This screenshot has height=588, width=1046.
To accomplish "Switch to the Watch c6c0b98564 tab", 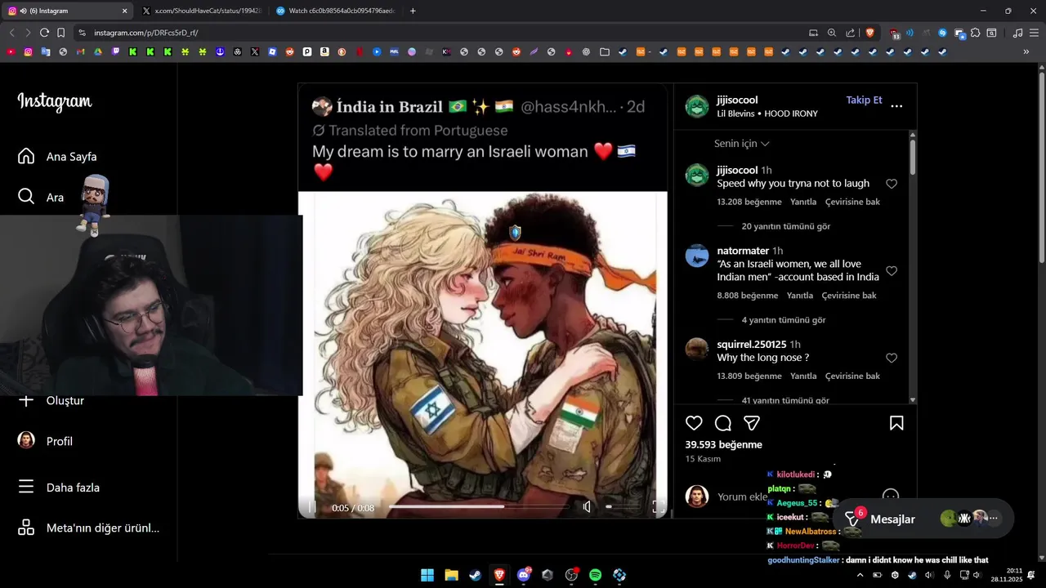I will 336,11.
